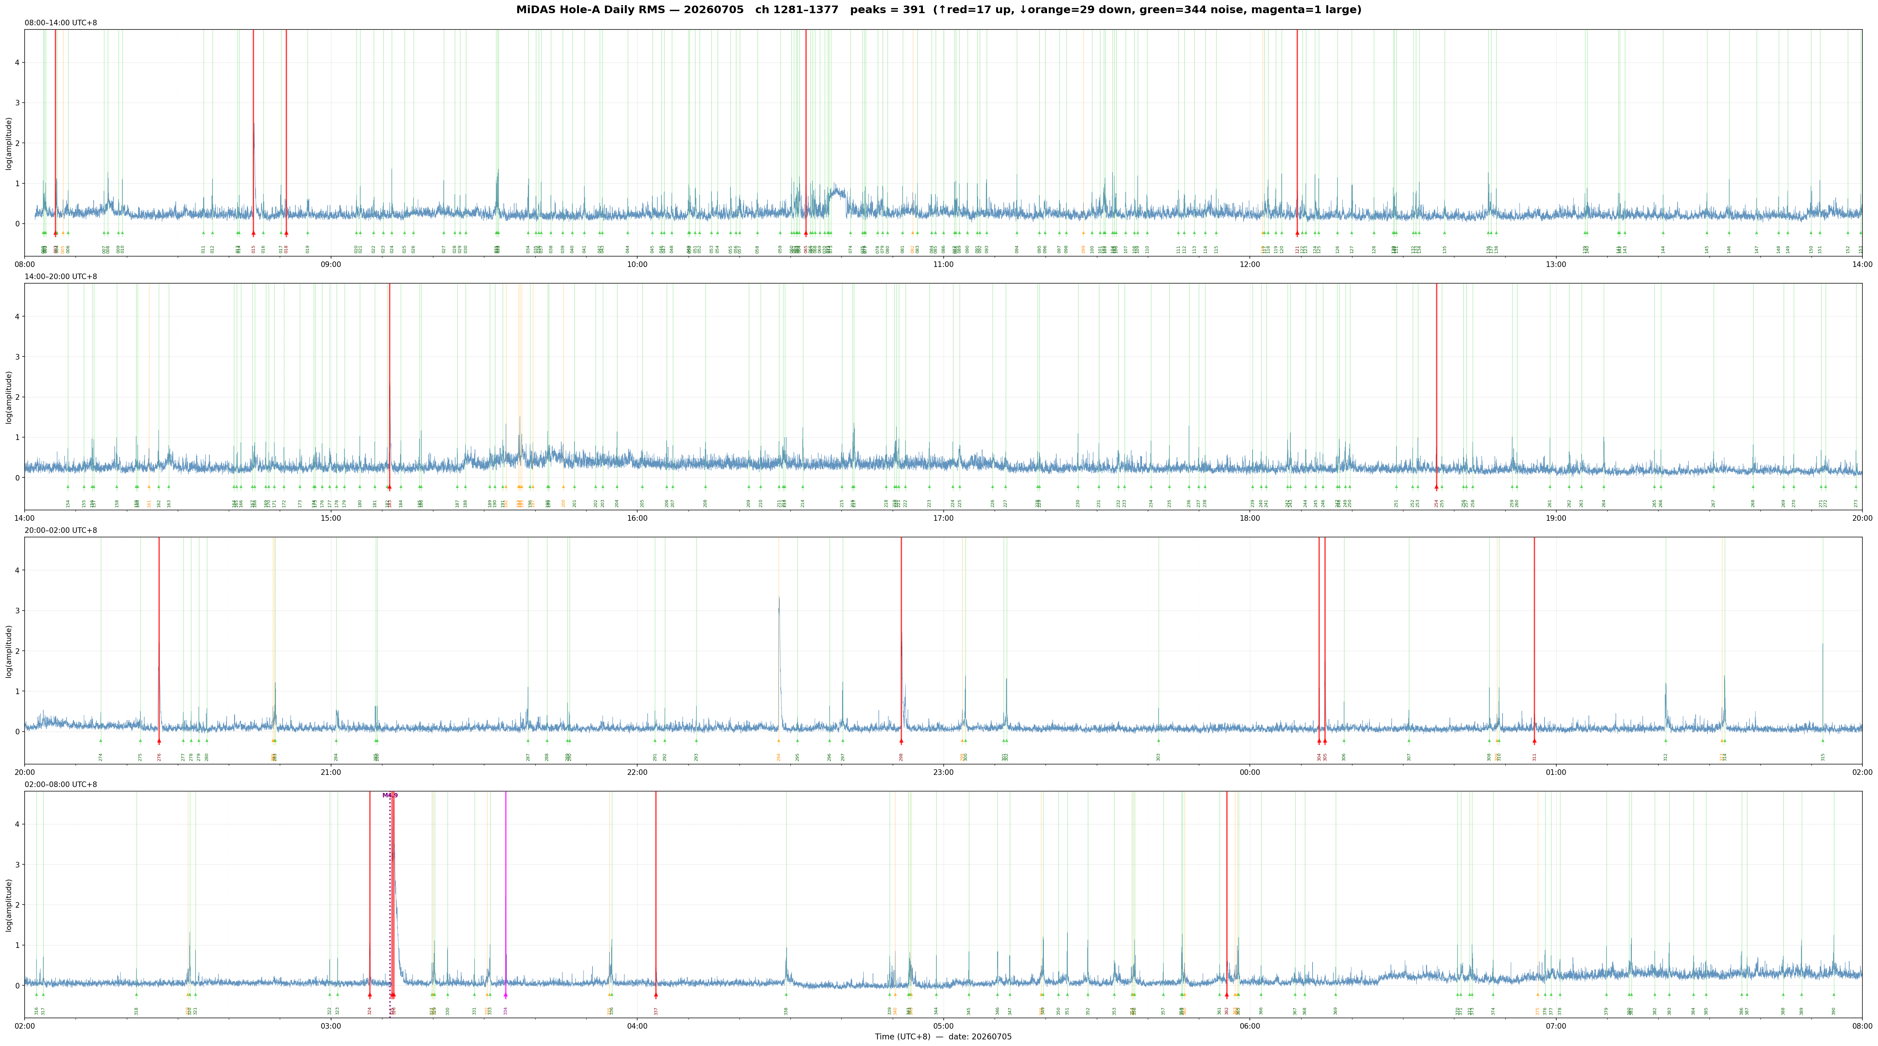Click the red peak label 324
The width and height of the screenshot is (1878, 1046).
pos(370,1011)
